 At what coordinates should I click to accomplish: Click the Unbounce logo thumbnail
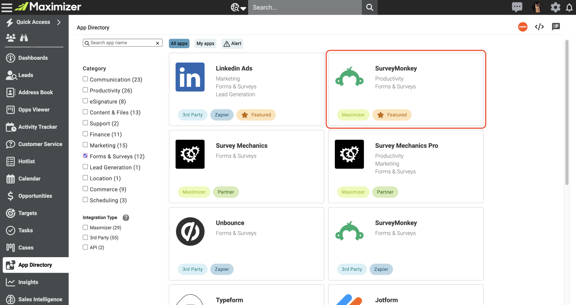click(190, 232)
